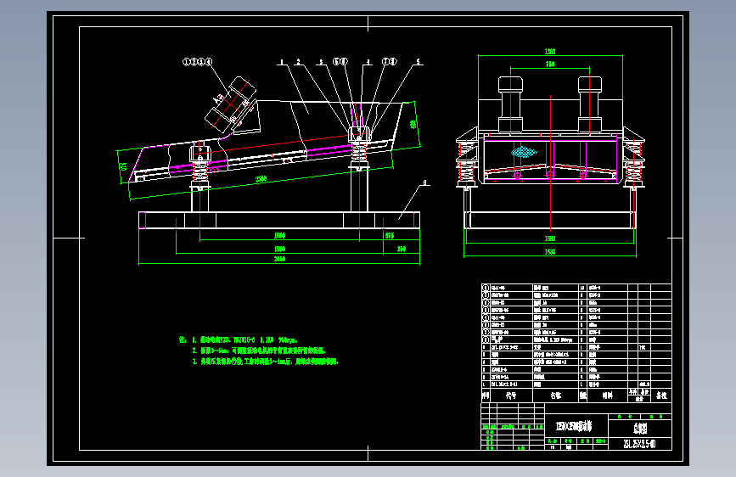Select the 1500 dimension between the supports
The width and height of the screenshot is (736, 477).
coord(279,235)
